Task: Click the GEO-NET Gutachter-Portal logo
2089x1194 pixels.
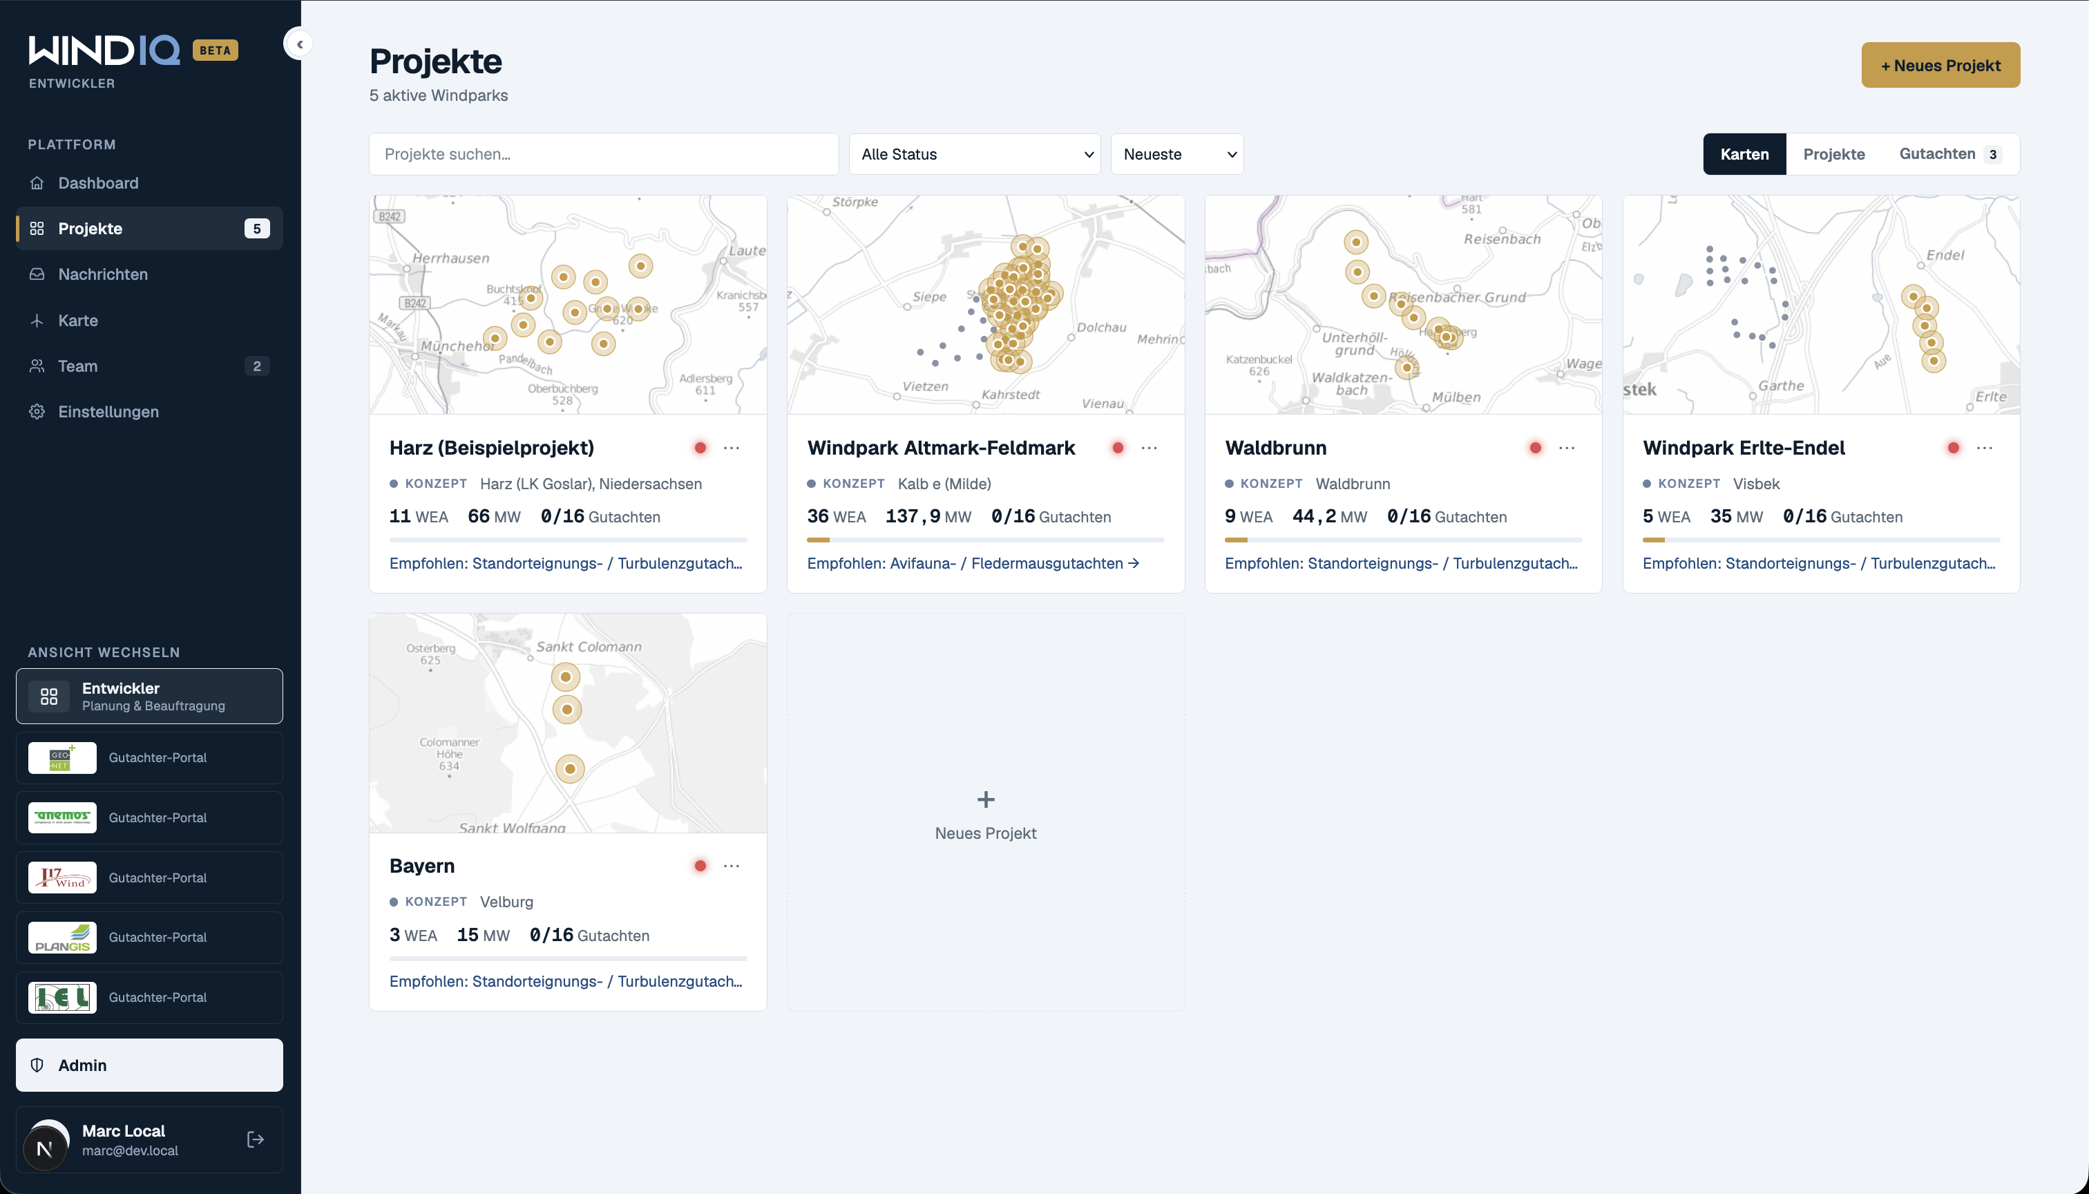Action: click(62, 758)
